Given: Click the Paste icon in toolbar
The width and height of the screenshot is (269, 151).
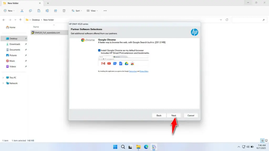Looking at the screenshot, I should pos(39,11).
